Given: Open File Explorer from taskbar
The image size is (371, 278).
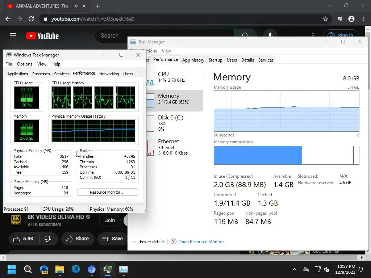Looking at the screenshot, I should coord(60,269).
